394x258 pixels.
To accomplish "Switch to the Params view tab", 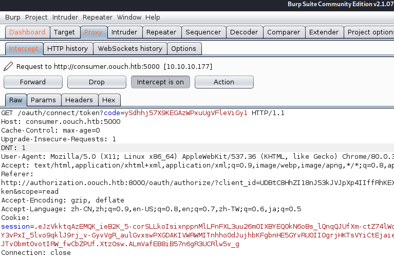I will (43, 100).
